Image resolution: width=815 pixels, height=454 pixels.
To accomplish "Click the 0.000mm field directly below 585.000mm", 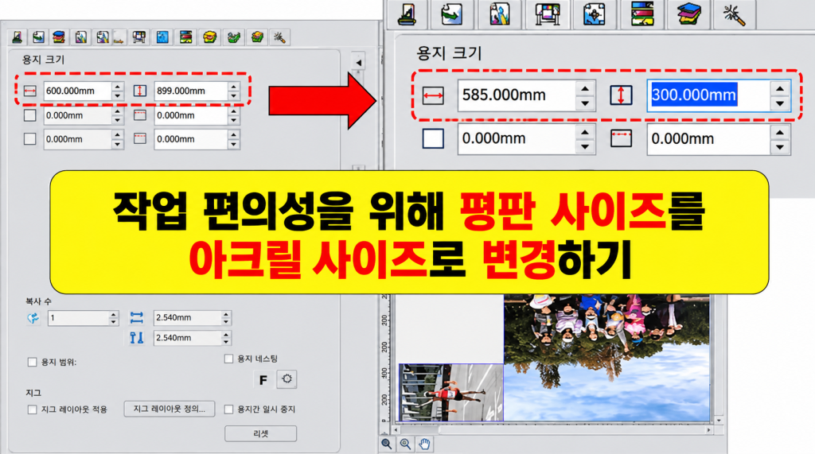I will coord(517,138).
